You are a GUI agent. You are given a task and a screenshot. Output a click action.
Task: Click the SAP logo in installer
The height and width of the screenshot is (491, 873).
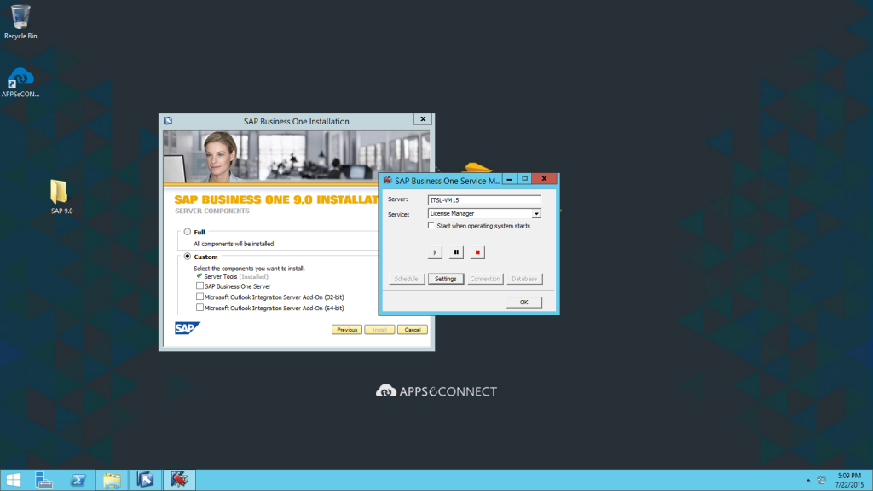[187, 328]
